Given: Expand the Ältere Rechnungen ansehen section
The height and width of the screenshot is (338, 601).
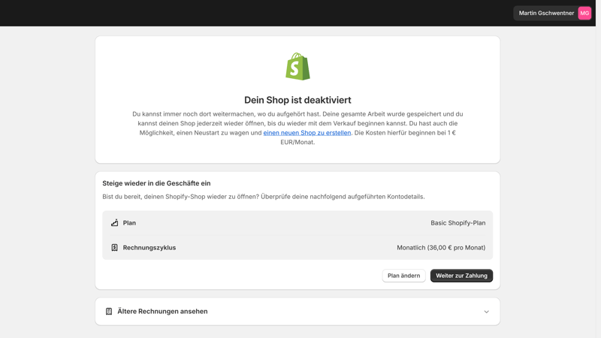Looking at the screenshot, I should point(297,312).
